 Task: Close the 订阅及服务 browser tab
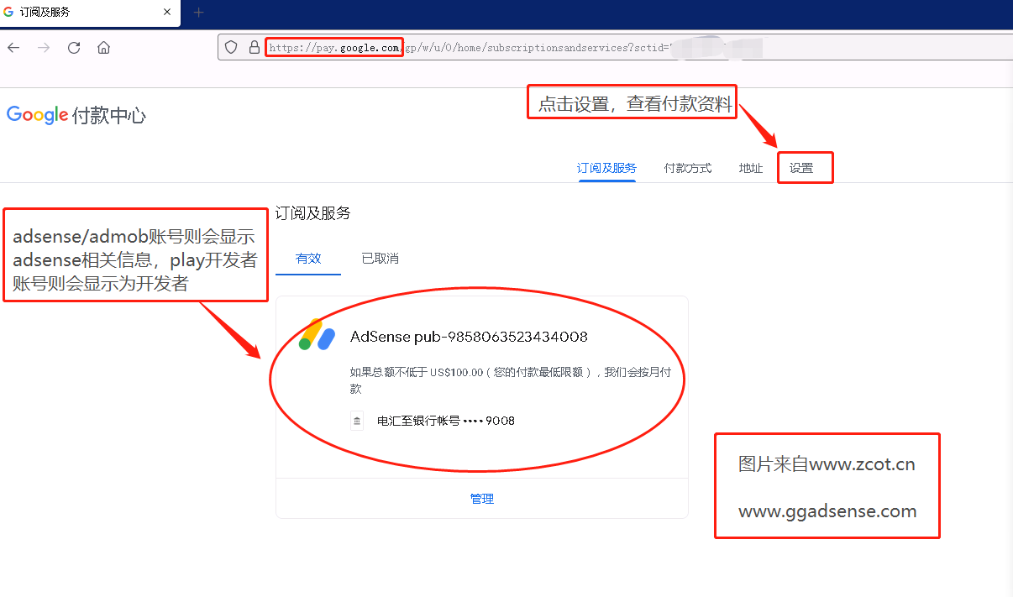tap(167, 13)
